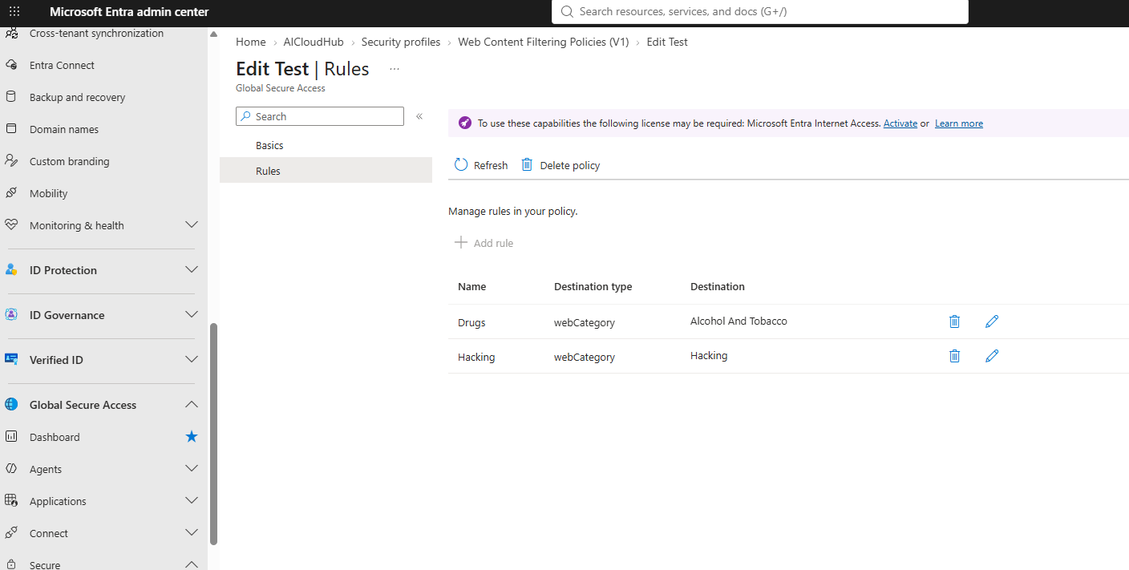Go to Security profiles breadcrumb

click(x=401, y=42)
